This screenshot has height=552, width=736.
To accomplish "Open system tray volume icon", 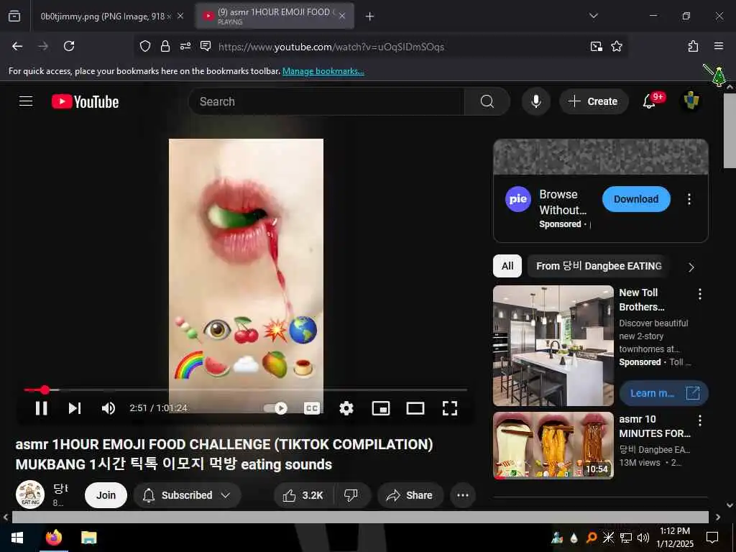I will click(x=643, y=538).
